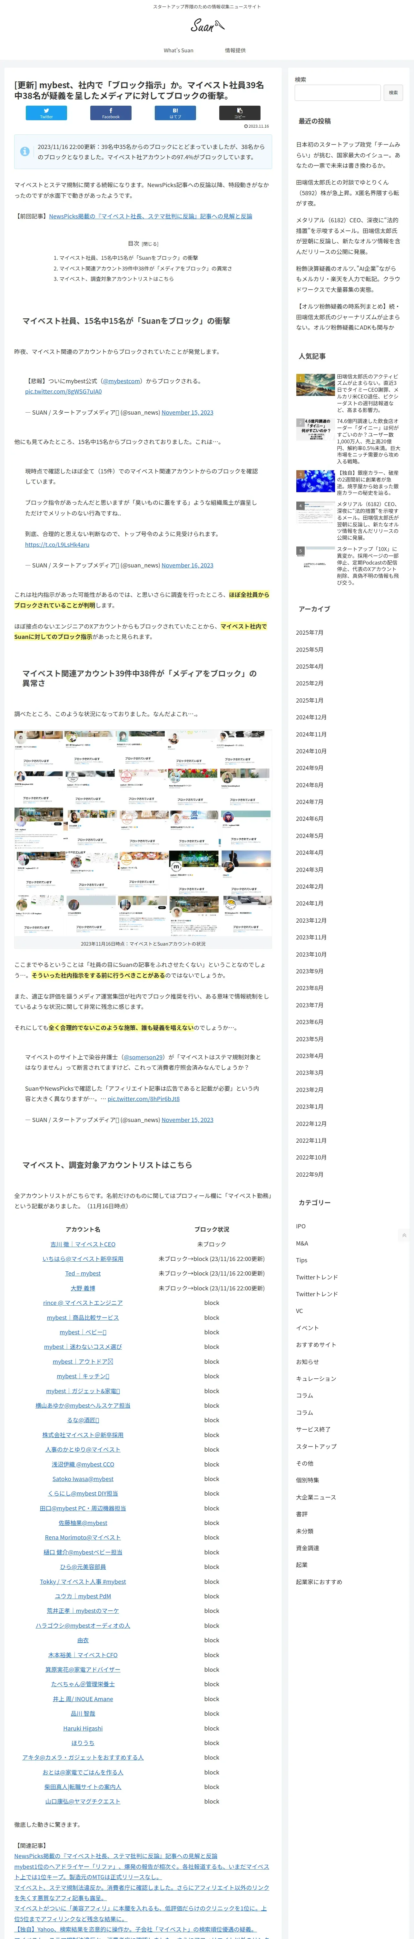Screen dimensions: 414x1939
Task: Open the 山口康弘@ヤマグチクエスト account link
Action: 83,1801
